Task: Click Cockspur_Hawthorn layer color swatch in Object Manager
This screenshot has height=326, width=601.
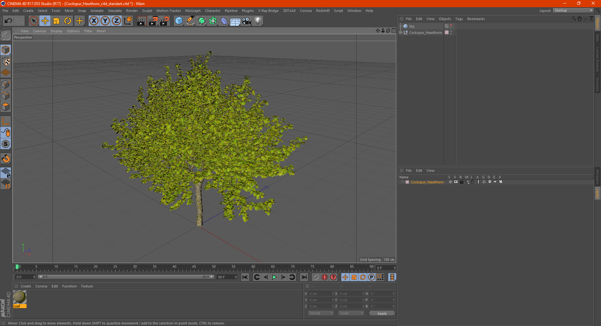Action: point(447,33)
